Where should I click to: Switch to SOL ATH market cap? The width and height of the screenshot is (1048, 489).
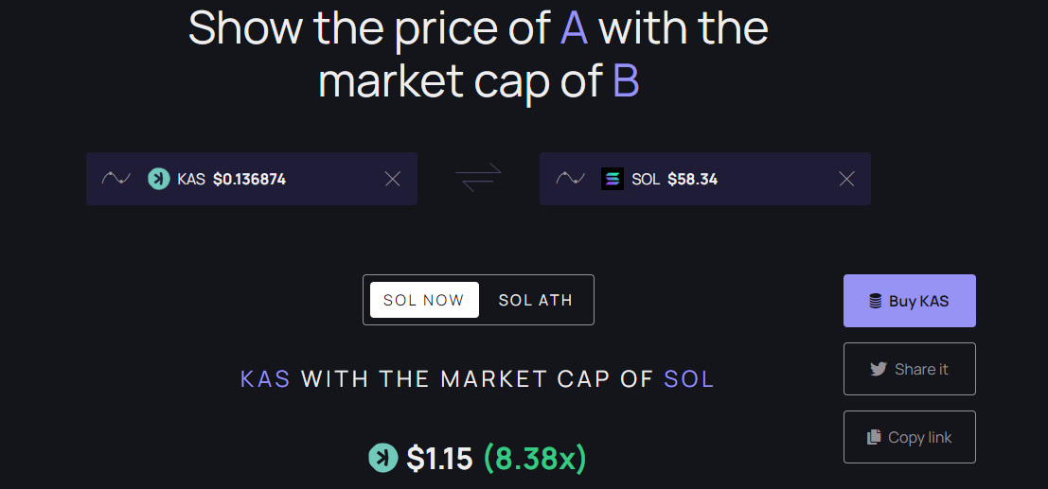coord(536,300)
